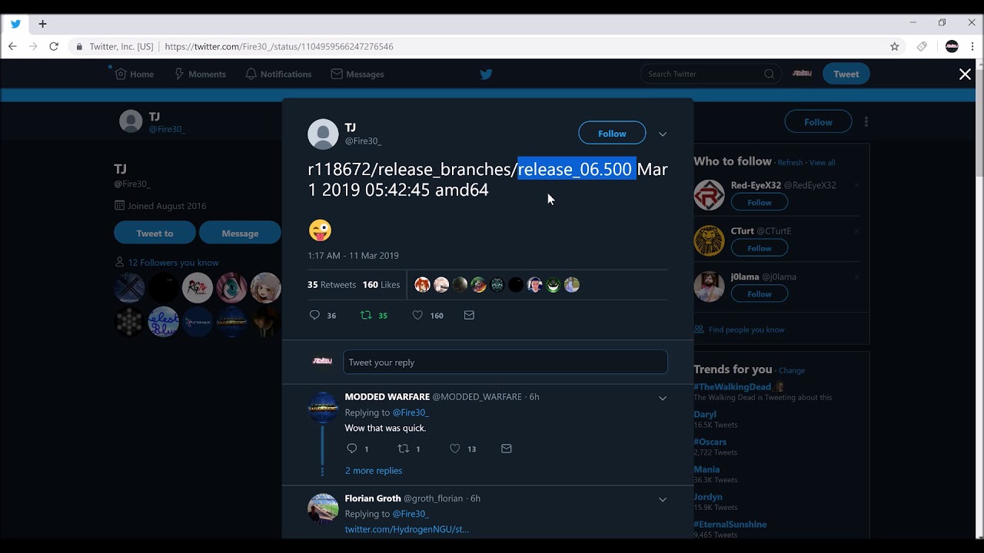
Task: Close the tweet overlay with X
Action: click(965, 75)
